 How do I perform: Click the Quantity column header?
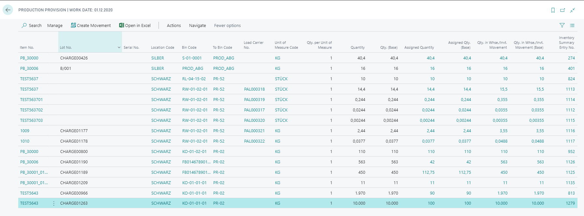357,47
